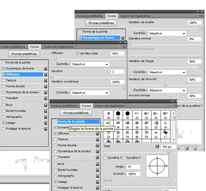Switch to Source de duplication tab in Diffusion panel

58,47
